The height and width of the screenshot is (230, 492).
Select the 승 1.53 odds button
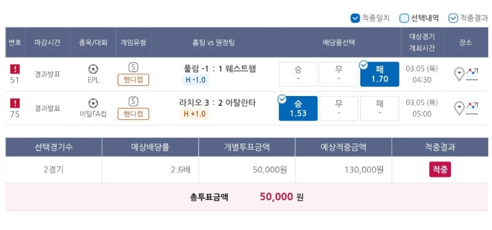tap(298, 108)
